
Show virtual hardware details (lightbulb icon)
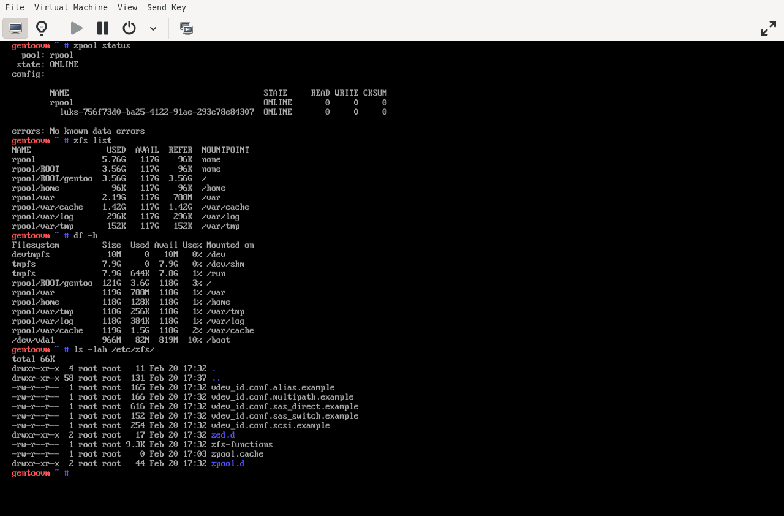tap(42, 28)
